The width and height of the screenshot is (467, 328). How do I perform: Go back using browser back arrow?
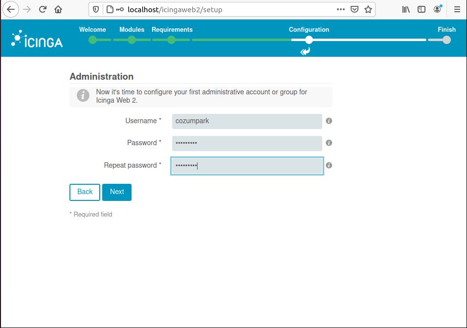[11, 9]
